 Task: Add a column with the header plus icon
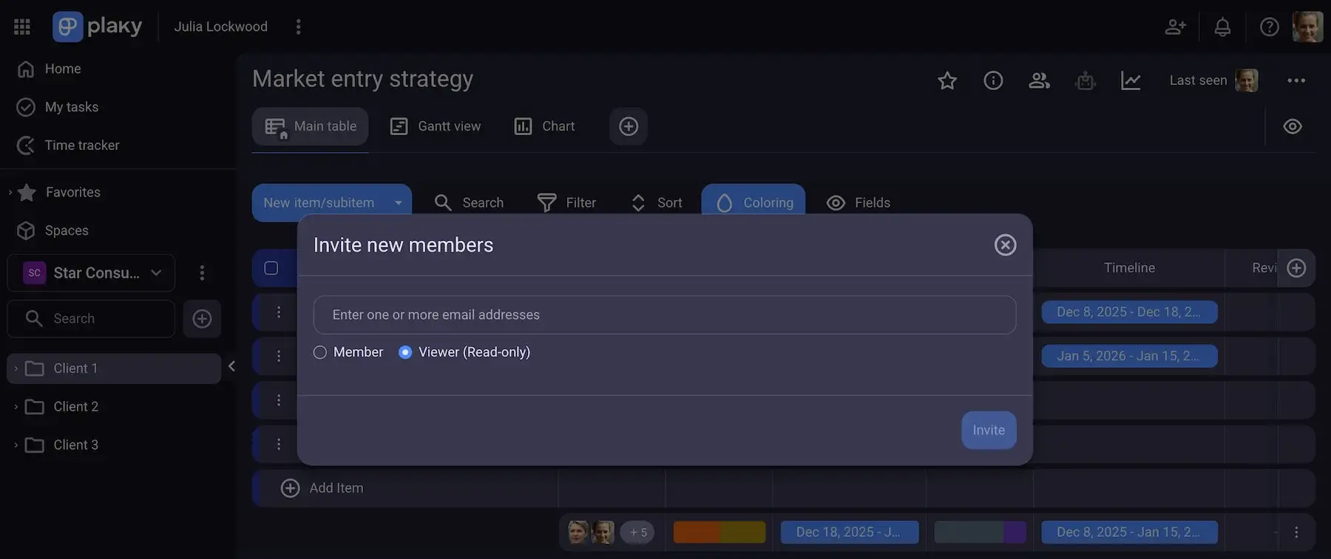coord(1296,268)
